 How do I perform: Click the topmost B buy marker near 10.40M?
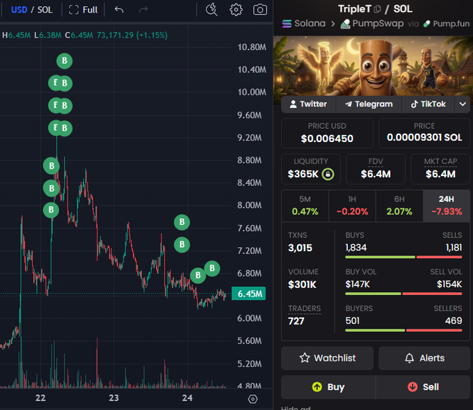64,61
